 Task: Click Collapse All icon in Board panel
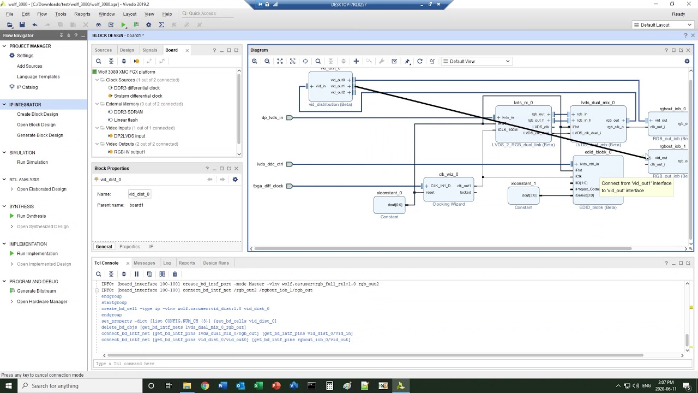click(x=111, y=61)
